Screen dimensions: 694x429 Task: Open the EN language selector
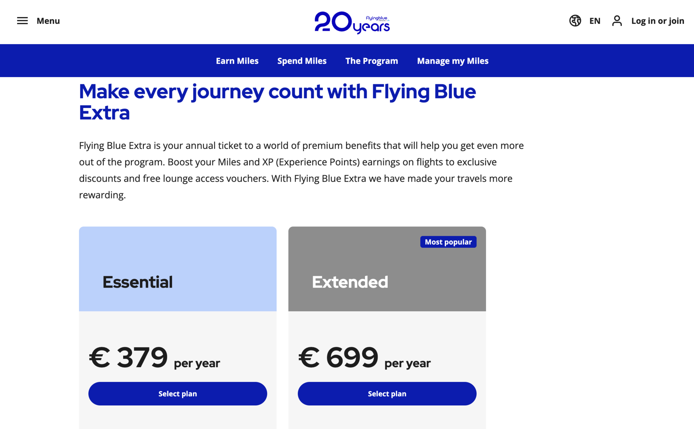595,21
